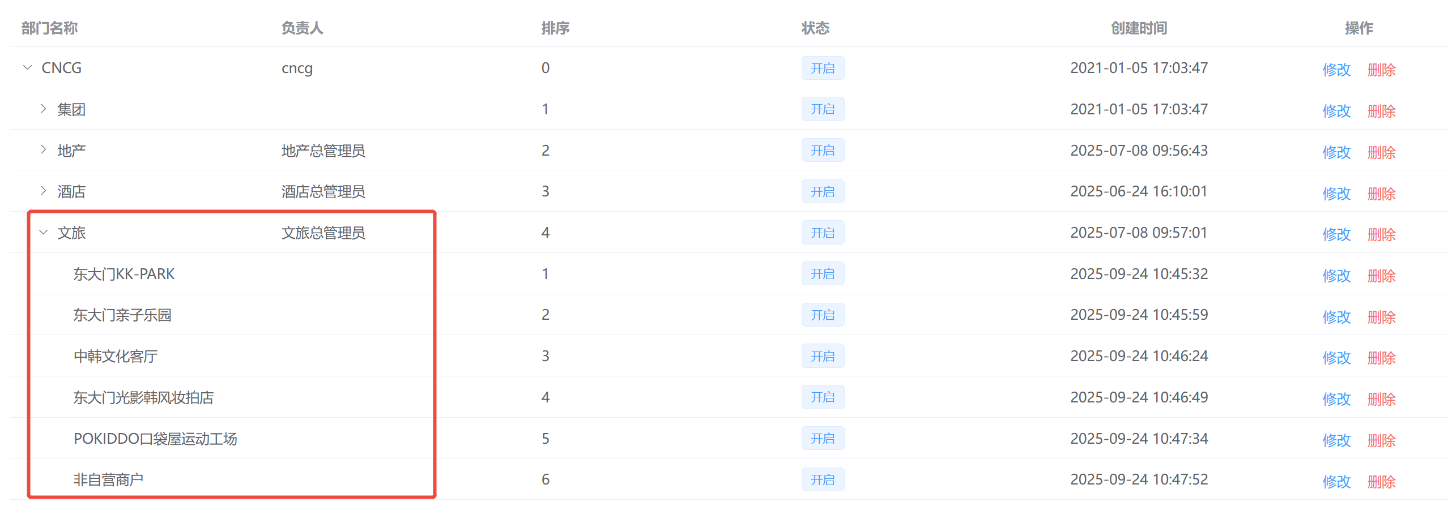Click the 部门名称 column header
The width and height of the screenshot is (1448, 506).
[x=49, y=28]
